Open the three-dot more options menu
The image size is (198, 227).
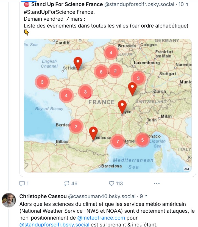[157, 184]
